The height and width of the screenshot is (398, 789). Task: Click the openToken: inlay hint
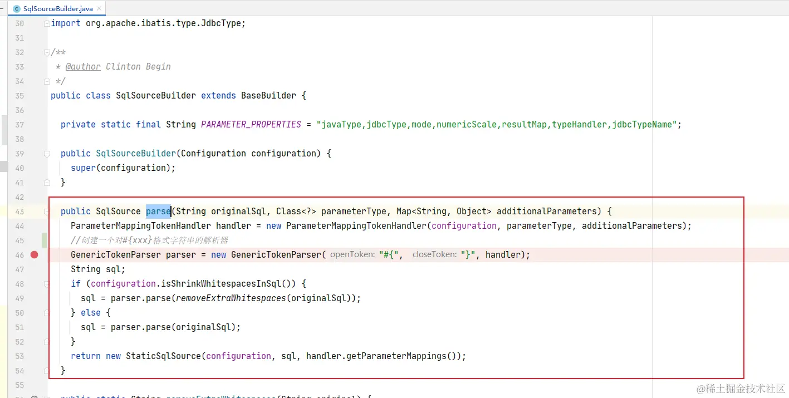click(x=352, y=254)
